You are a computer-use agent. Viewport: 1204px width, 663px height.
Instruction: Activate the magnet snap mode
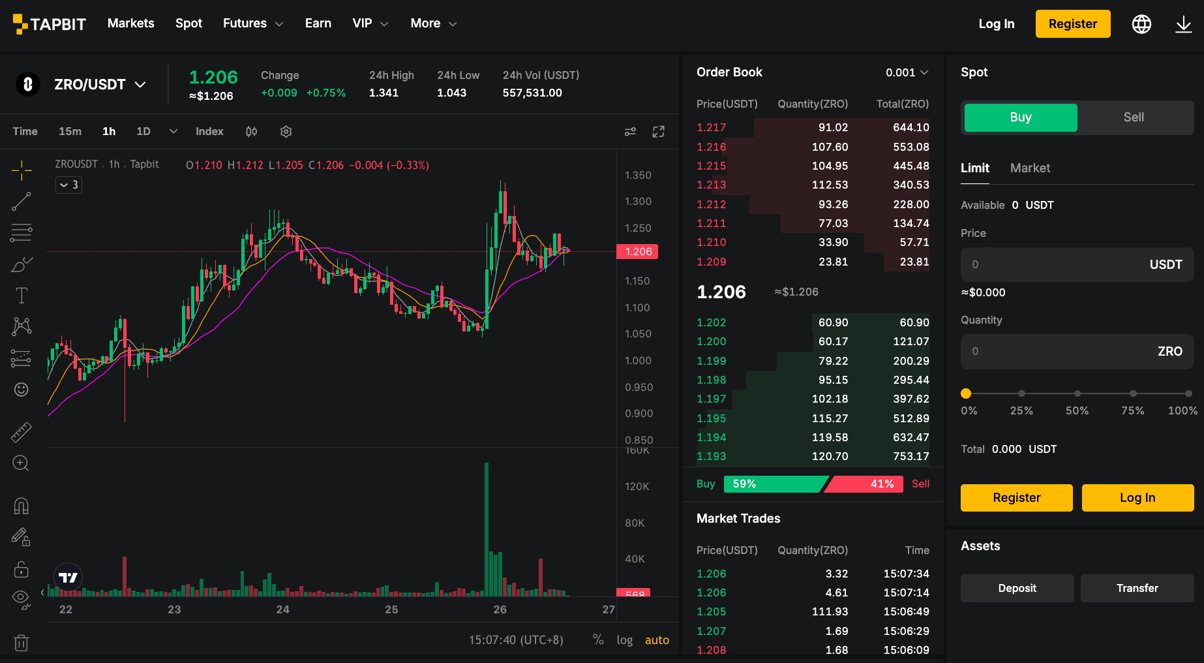coord(22,506)
